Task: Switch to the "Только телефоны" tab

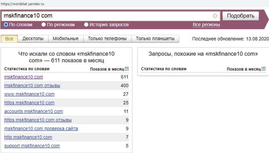Action: [107, 39]
